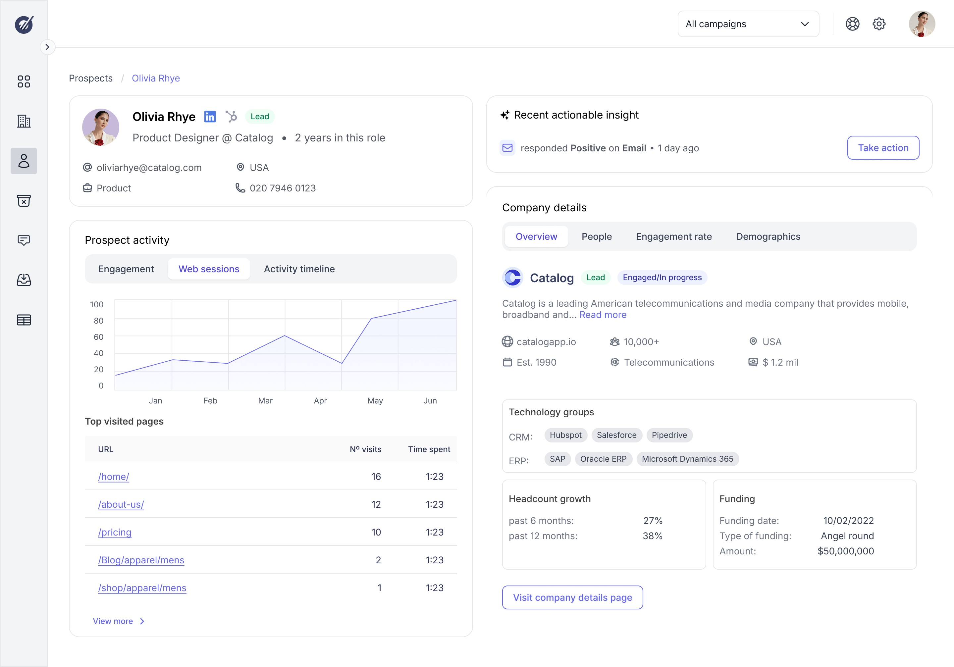Click Olivia Rhye's LinkedIn icon
This screenshot has width=954, height=667.
(210, 117)
